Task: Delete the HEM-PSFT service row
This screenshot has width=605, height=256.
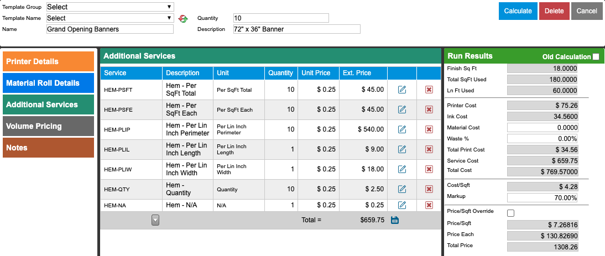Action: pyautogui.click(x=429, y=90)
